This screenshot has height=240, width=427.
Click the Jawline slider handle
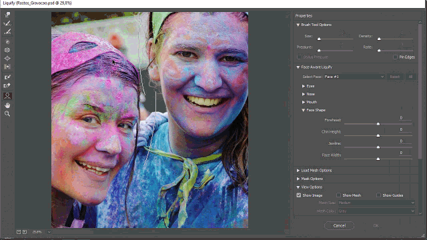pos(378,147)
